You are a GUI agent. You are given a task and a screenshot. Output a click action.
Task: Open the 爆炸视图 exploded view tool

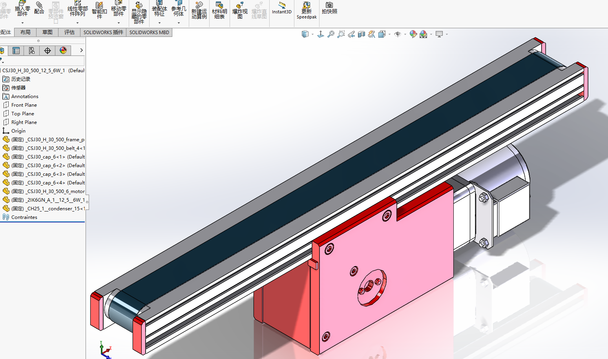pyautogui.click(x=240, y=10)
